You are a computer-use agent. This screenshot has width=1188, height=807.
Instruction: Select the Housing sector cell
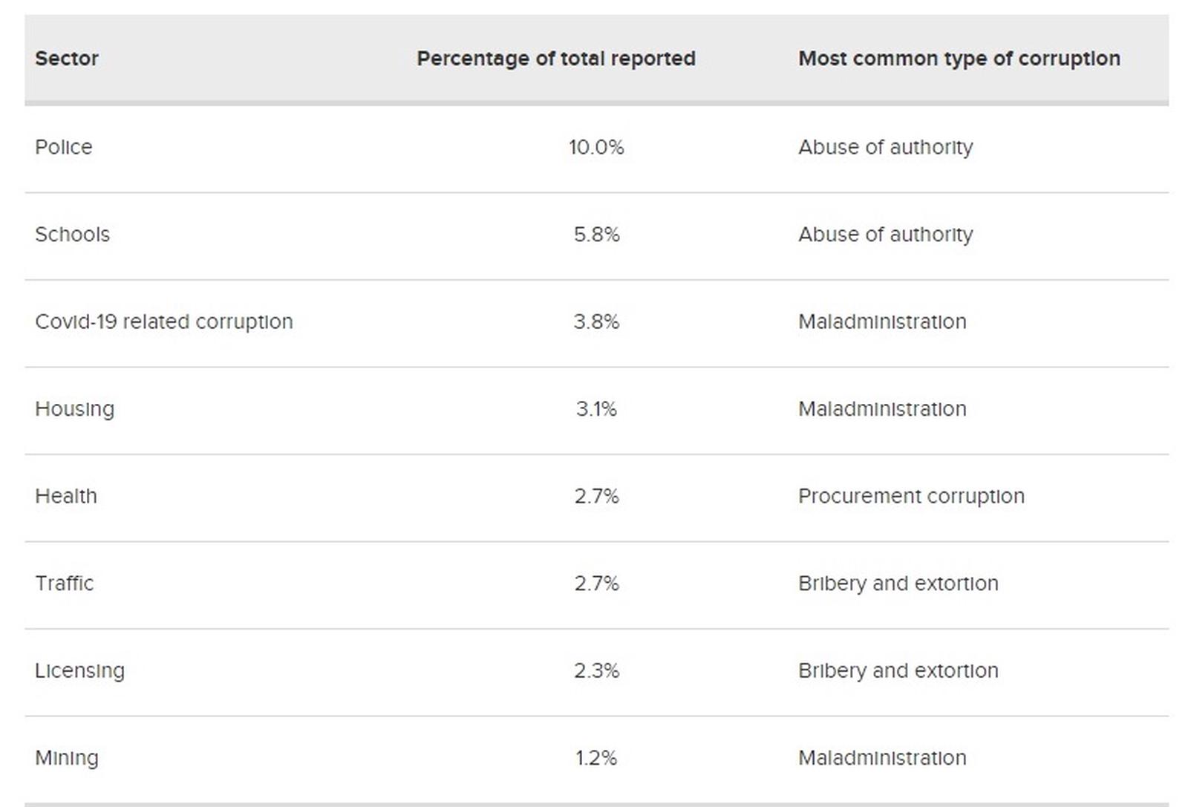74,409
